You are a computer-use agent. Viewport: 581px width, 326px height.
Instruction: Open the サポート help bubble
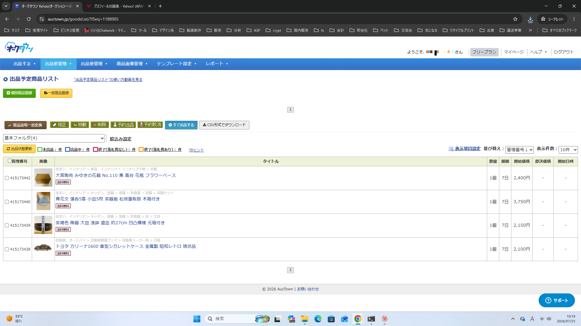[556, 300]
